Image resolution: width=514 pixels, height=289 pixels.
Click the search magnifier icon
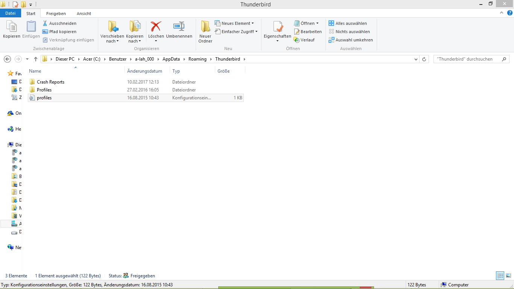504,59
